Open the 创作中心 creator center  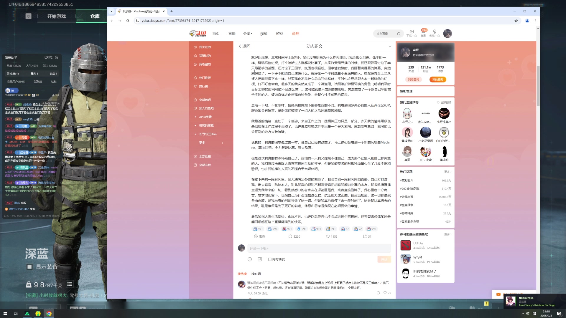(x=435, y=33)
